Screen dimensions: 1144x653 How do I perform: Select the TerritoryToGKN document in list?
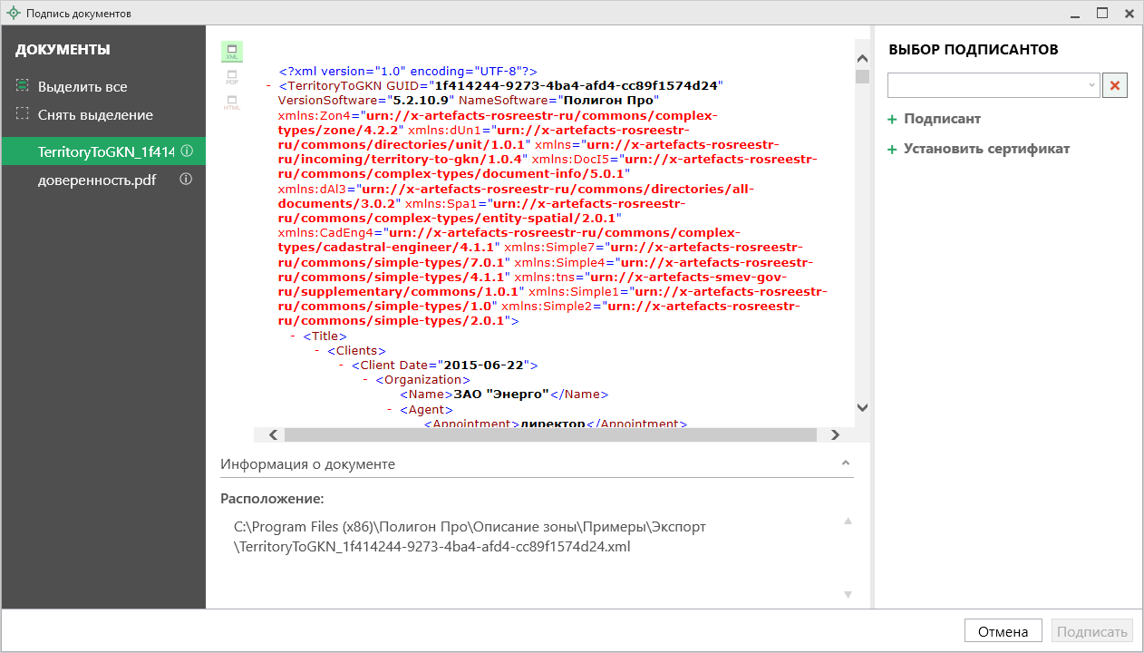coord(104,151)
